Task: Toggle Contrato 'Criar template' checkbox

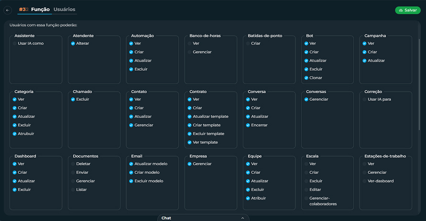Action: tap(190, 125)
